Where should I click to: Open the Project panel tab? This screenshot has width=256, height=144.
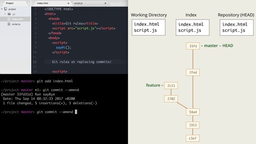coord(10,3)
